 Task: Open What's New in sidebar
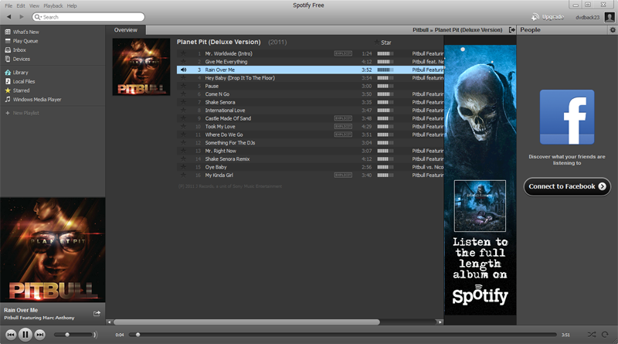tap(25, 32)
